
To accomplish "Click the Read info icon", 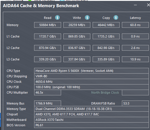I will coord(57,17).
